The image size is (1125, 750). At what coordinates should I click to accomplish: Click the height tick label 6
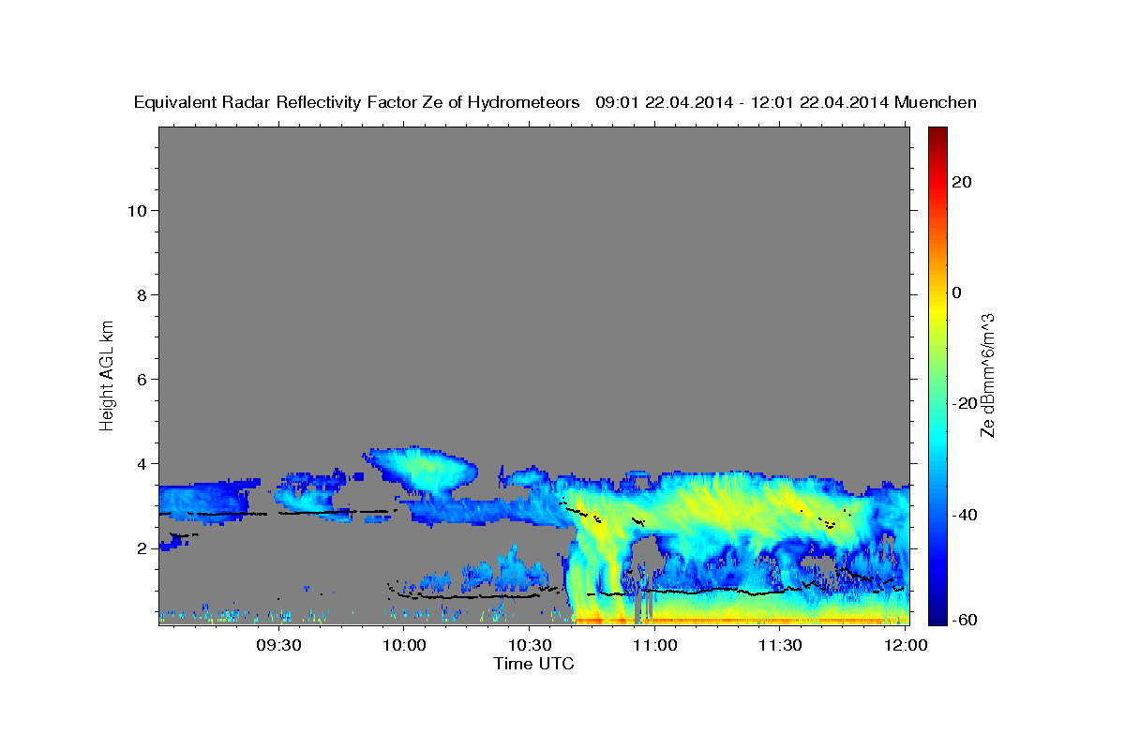143,380
